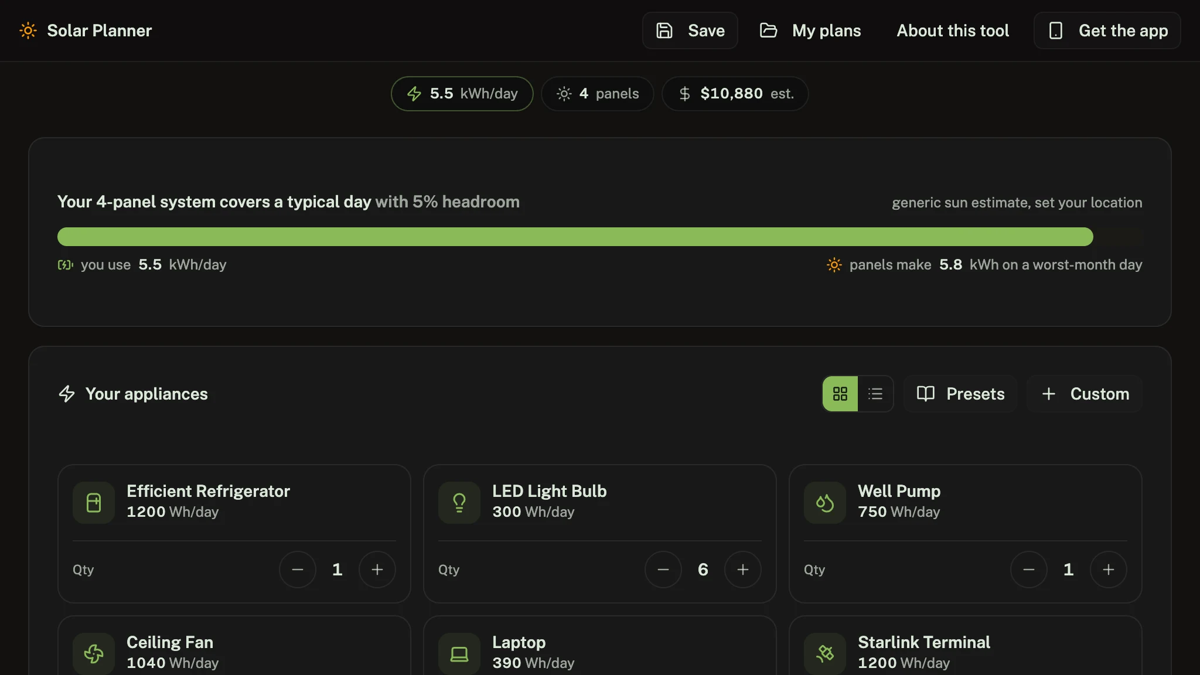Increase Efficient Refrigerator quantity

tap(377, 570)
